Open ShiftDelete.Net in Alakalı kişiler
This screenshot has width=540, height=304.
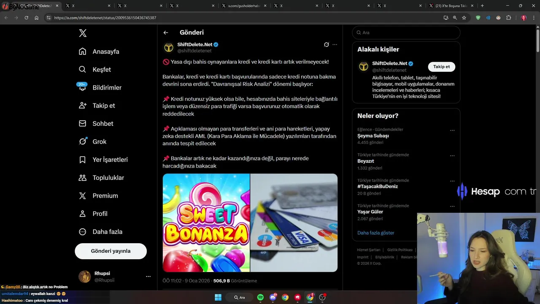(x=389, y=63)
